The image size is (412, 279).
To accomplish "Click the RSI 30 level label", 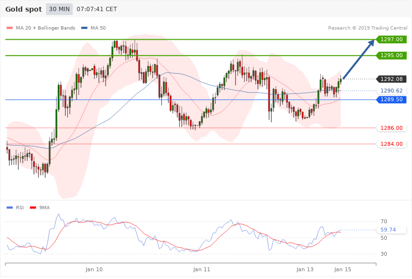I will tap(384, 254).
